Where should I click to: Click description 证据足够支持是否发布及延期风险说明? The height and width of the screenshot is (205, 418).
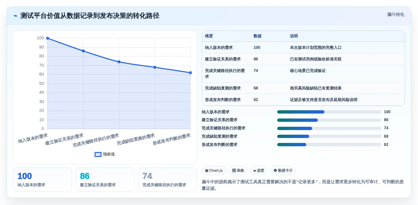324,100
